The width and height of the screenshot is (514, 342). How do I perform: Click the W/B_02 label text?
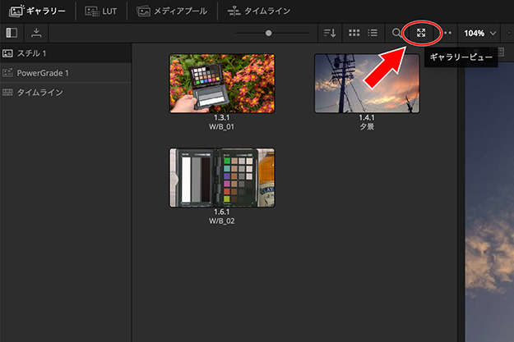(x=221, y=221)
